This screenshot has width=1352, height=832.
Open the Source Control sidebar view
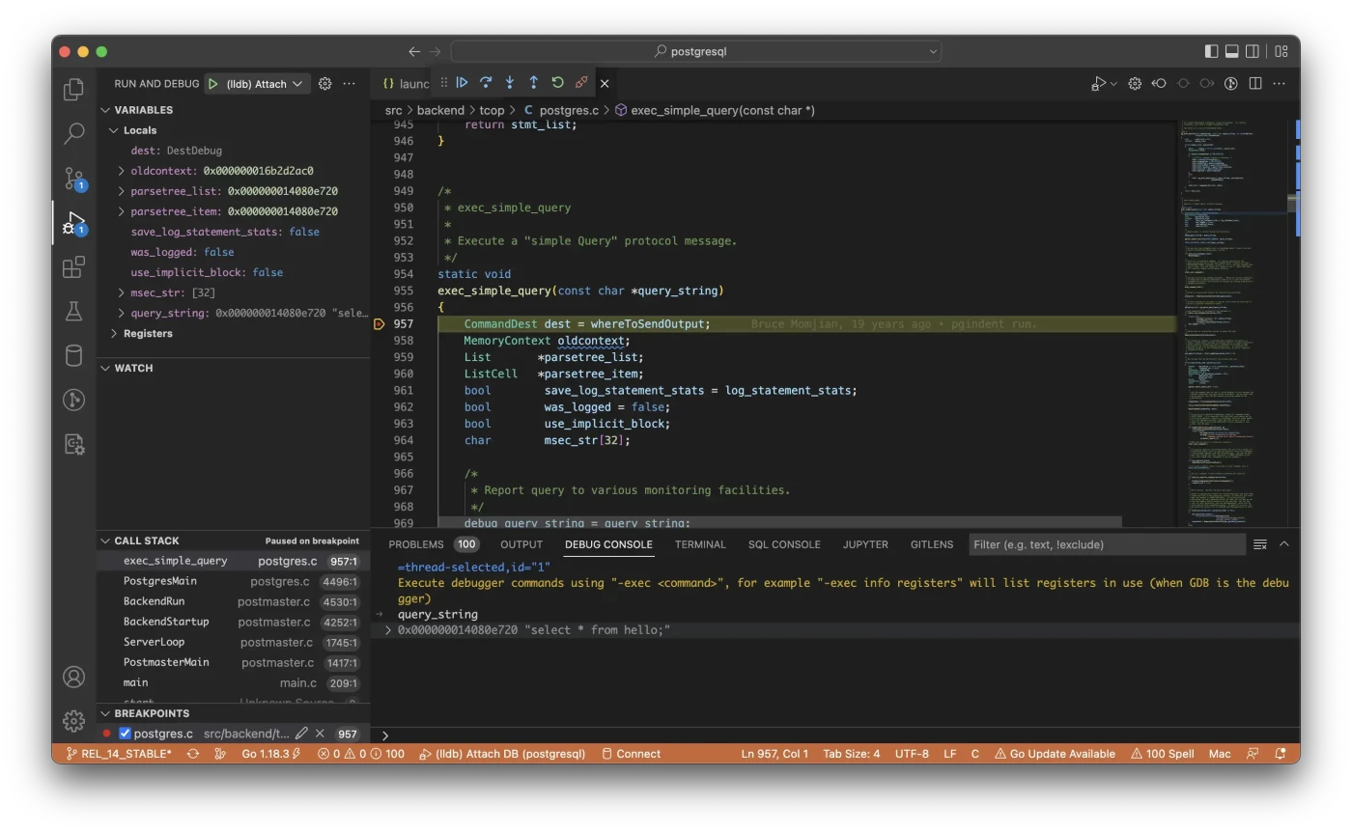click(x=73, y=179)
